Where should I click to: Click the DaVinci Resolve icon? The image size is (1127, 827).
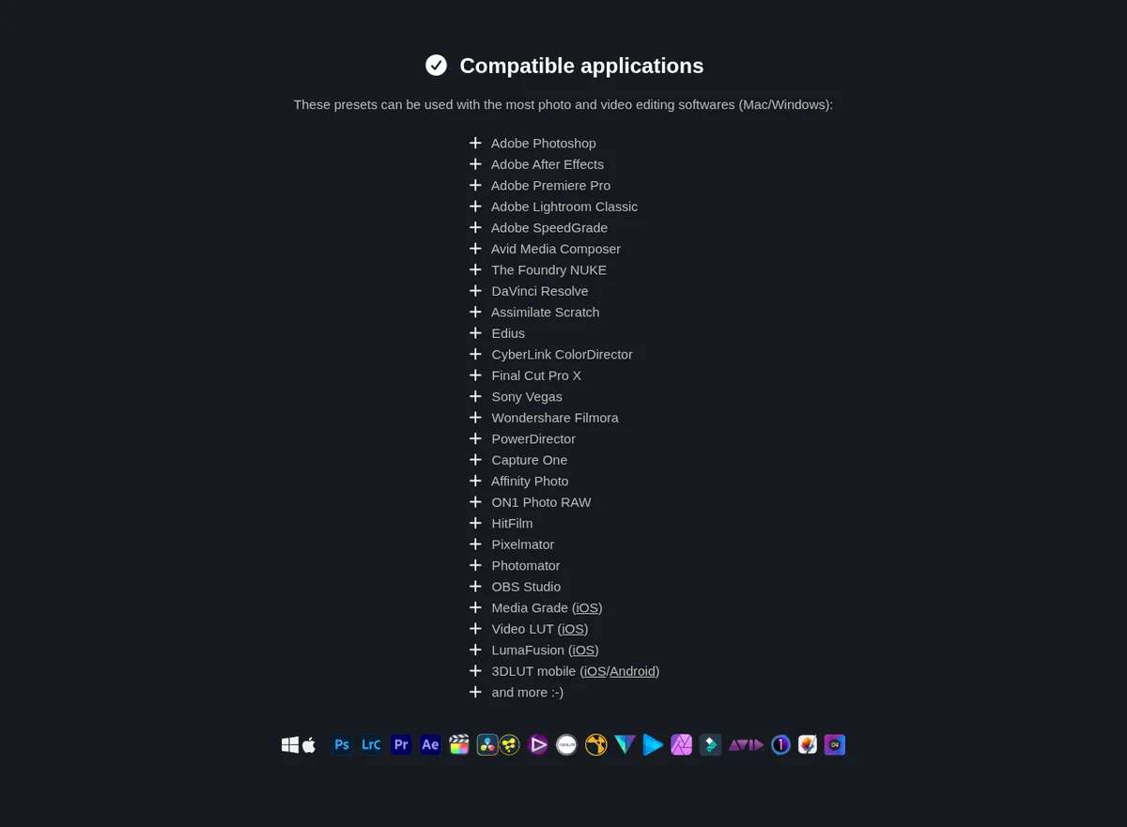pos(487,744)
